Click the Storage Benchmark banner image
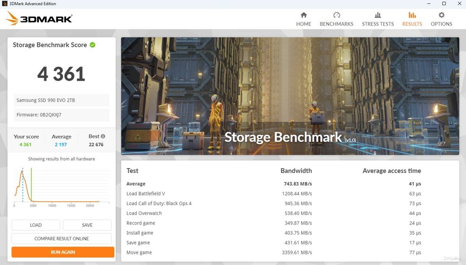 click(290, 96)
